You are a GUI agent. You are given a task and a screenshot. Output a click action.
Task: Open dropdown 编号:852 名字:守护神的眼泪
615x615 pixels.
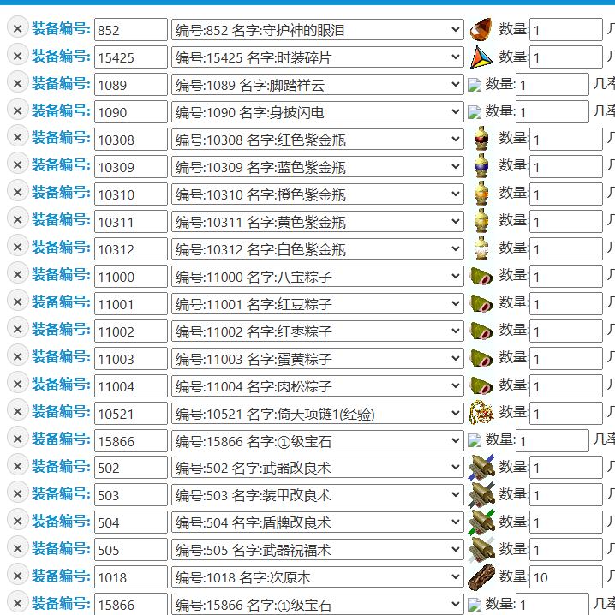[318, 29]
